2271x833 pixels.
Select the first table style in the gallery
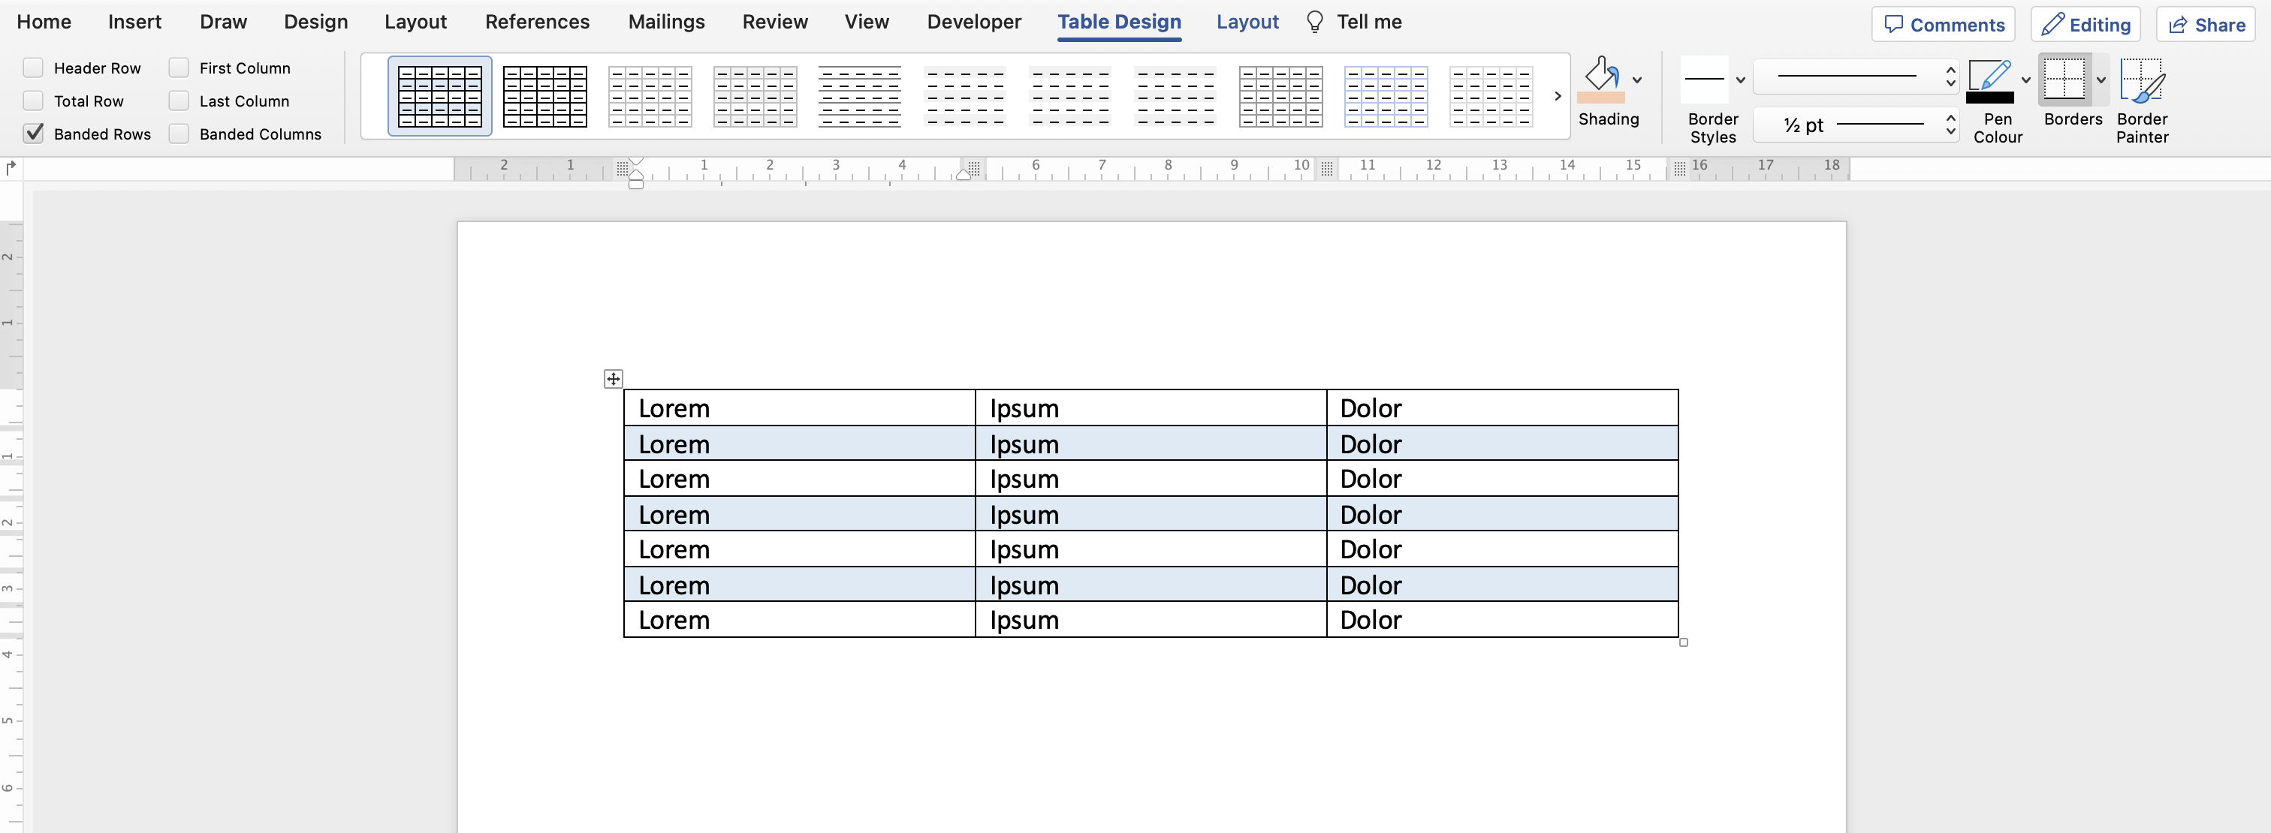tap(439, 96)
